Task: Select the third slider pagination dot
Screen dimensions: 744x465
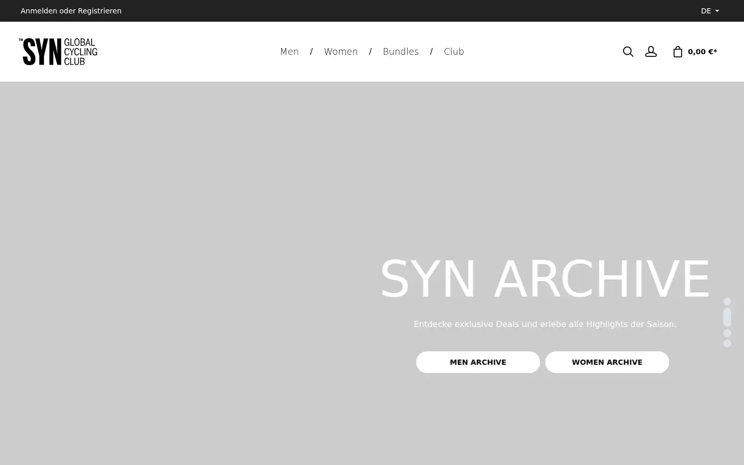Action: [x=727, y=333]
